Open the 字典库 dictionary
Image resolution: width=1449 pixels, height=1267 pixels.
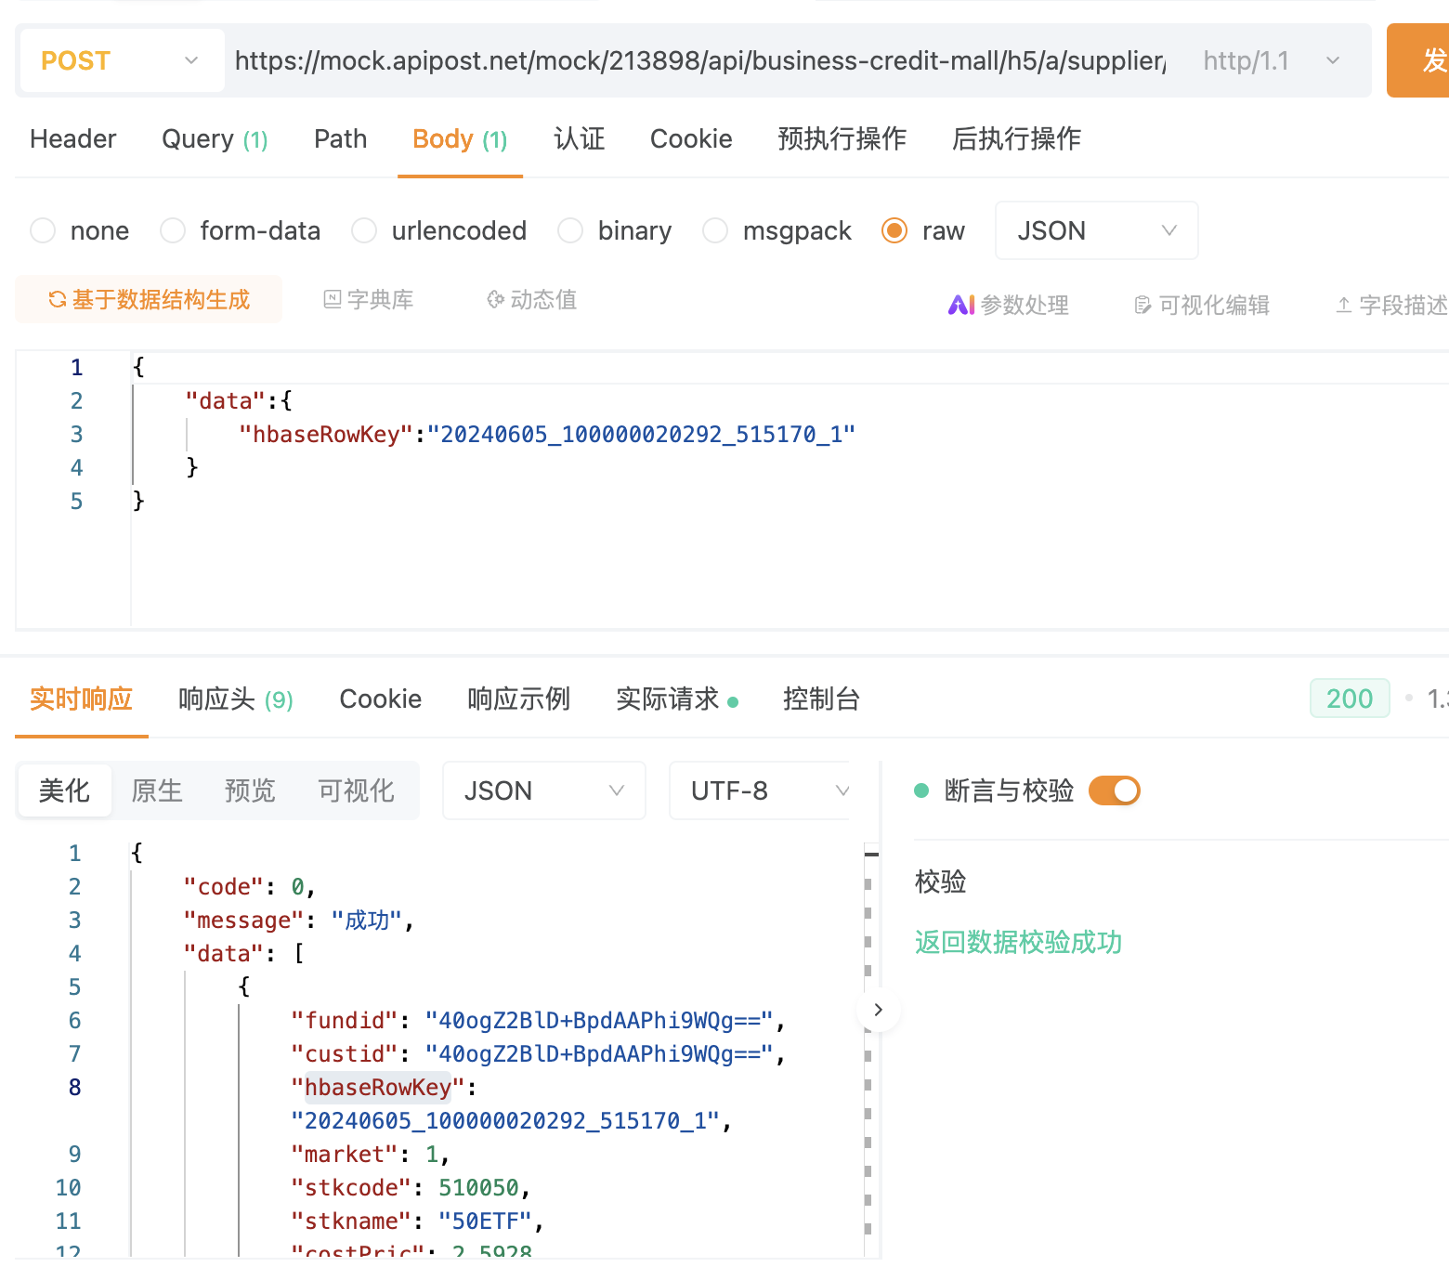[x=369, y=299]
